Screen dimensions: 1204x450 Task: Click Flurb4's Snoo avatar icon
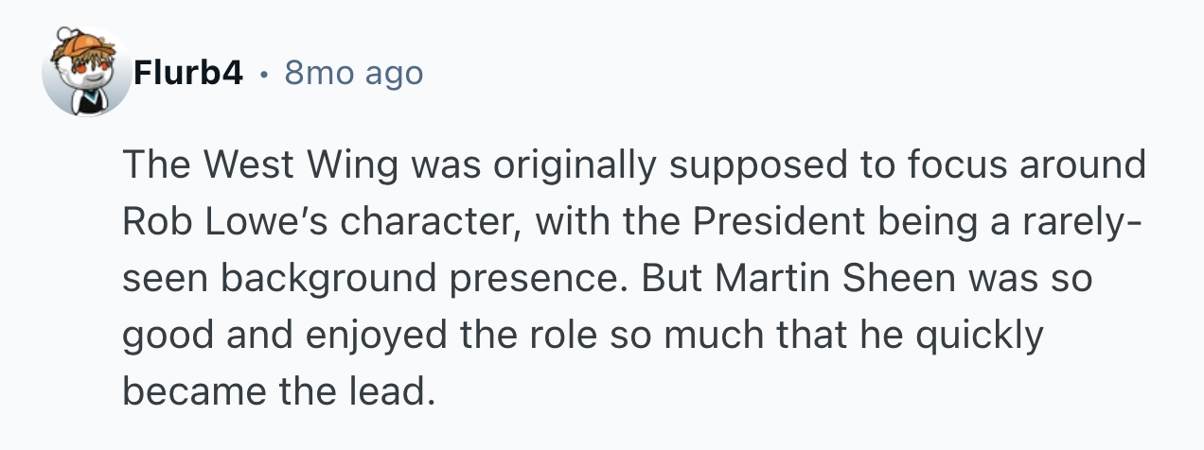click(x=85, y=74)
